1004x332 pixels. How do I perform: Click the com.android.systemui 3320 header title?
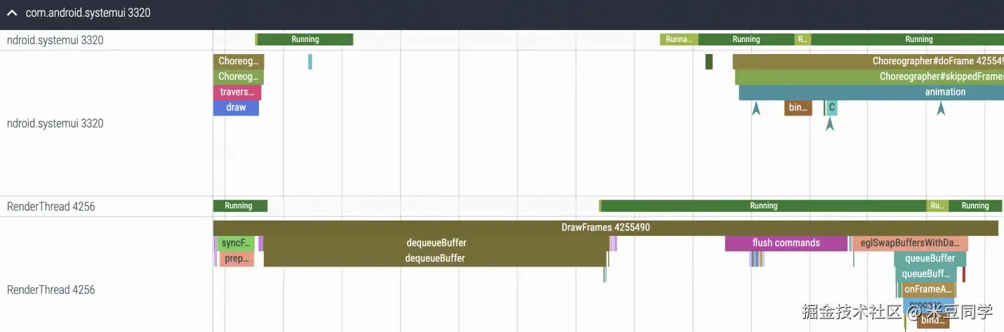pyautogui.click(x=88, y=13)
